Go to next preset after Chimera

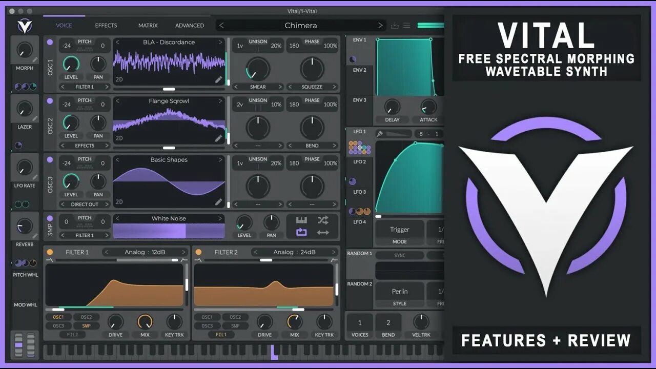(380, 25)
